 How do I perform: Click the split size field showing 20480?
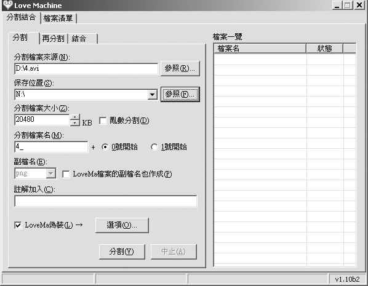(42, 120)
